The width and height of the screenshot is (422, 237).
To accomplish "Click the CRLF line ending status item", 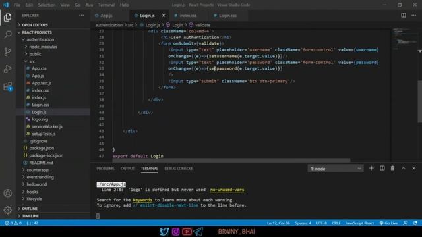I will point(336,223).
